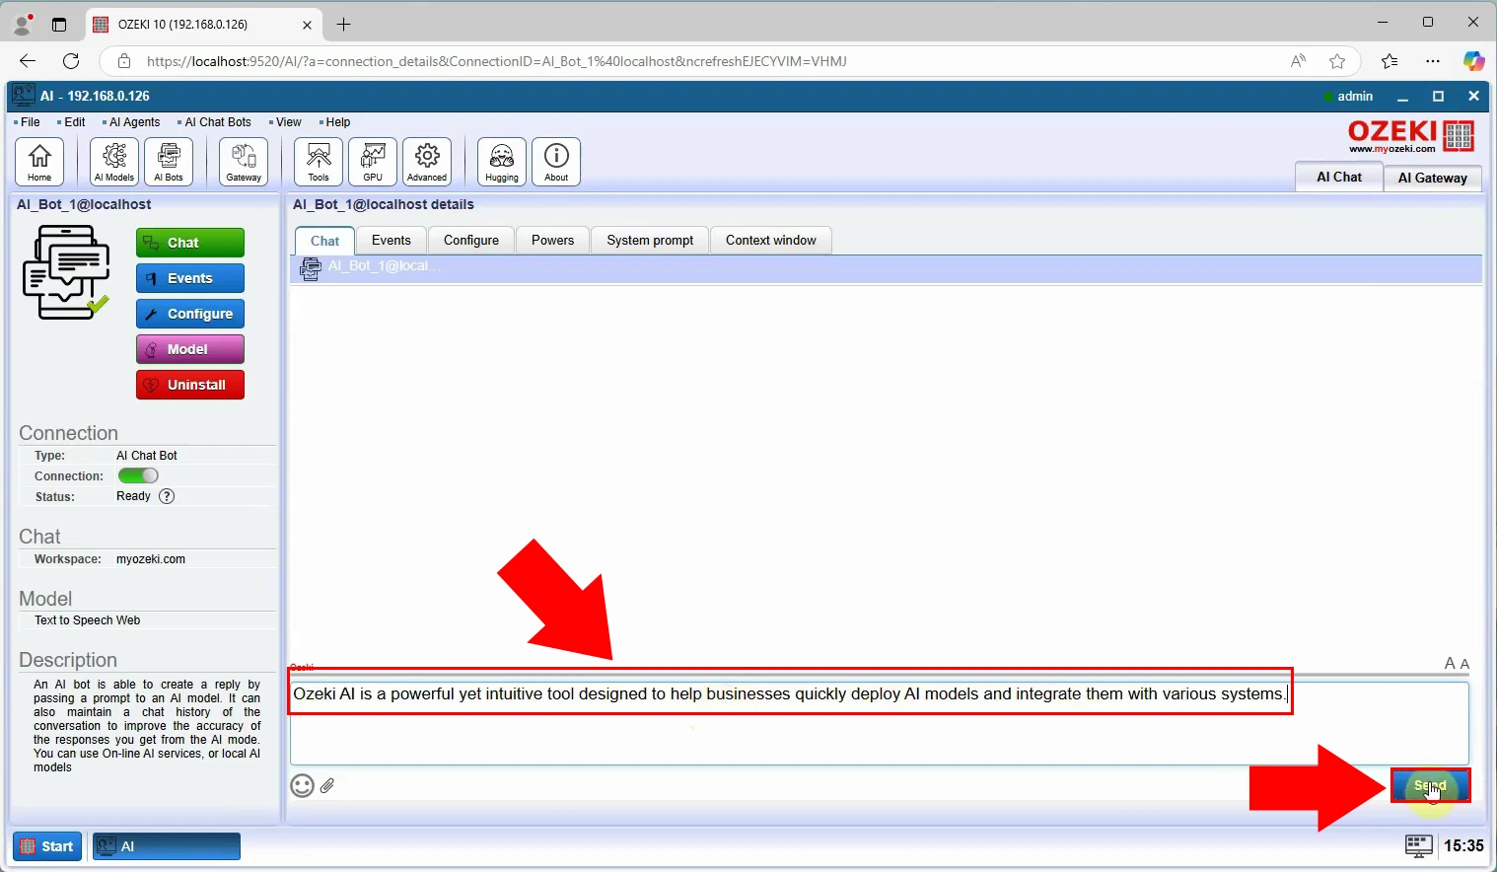Click the blue Configure button
Image resolution: width=1497 pixels, height=872 pixels.
click(190, 314)
